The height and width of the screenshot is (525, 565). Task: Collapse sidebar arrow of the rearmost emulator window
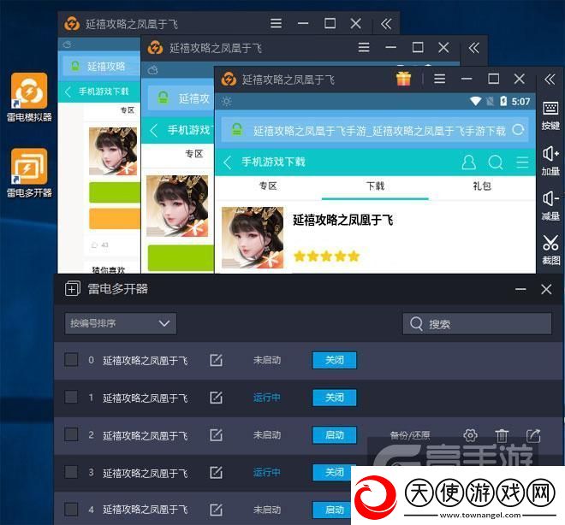pyautogui.click(x=386, y=24)
